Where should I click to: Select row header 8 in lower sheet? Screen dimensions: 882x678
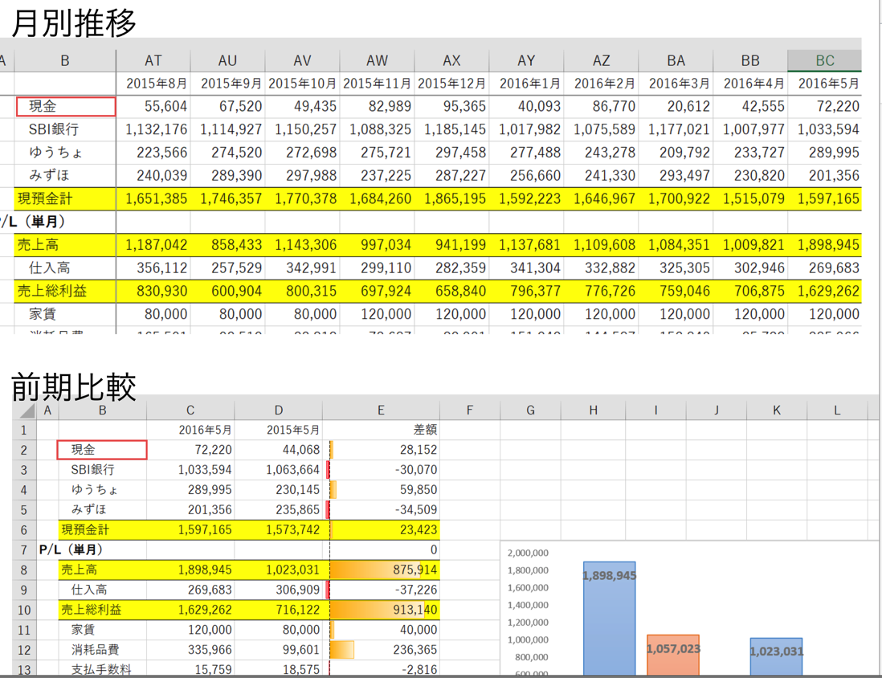click(24, 570)
